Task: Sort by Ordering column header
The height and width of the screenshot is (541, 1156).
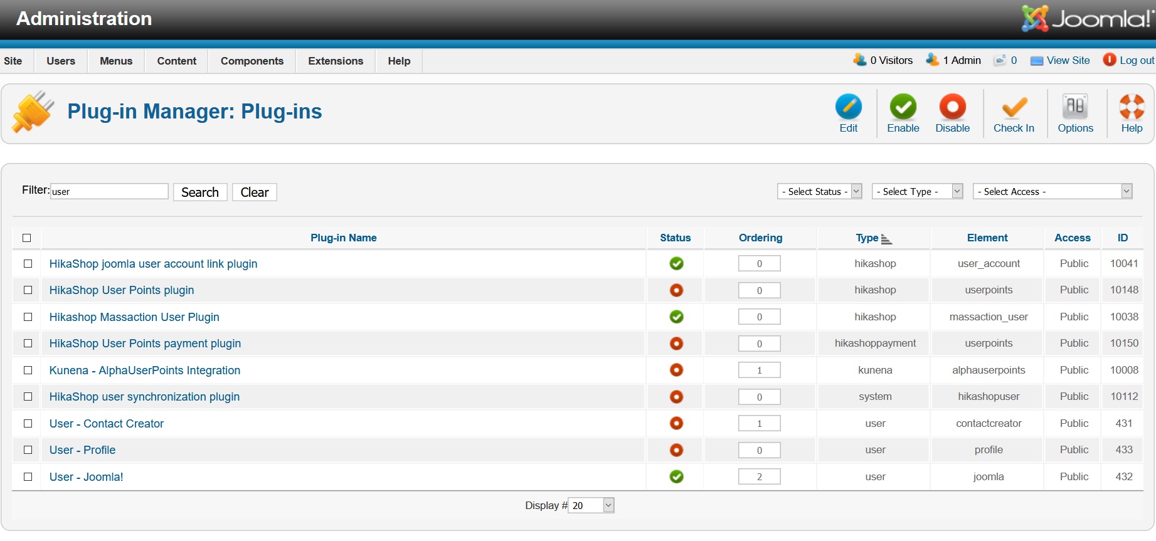Action: [x=760, y=238]
